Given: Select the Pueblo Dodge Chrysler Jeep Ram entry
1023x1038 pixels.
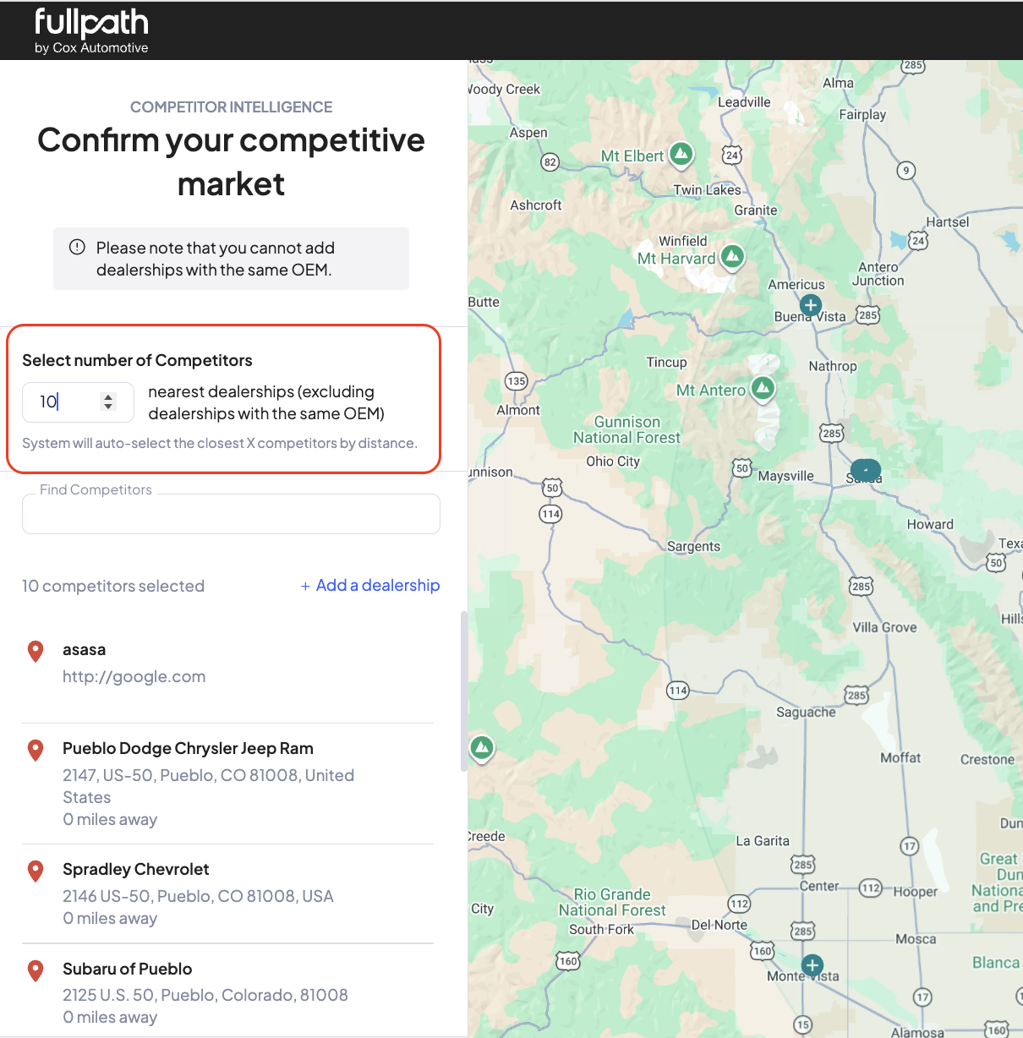Looking at the screenshot, I should (227, 784).
